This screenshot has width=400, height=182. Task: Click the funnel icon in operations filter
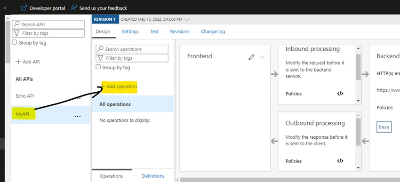(x=101, y=58)
